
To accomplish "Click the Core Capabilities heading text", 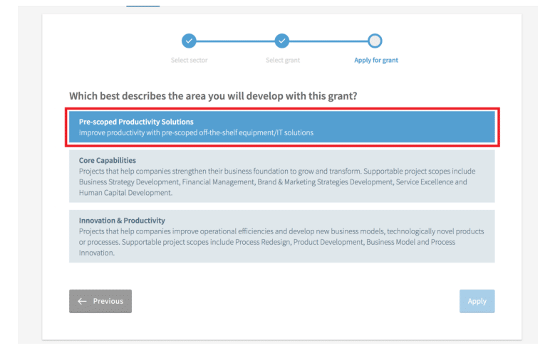I will [108, 161].
